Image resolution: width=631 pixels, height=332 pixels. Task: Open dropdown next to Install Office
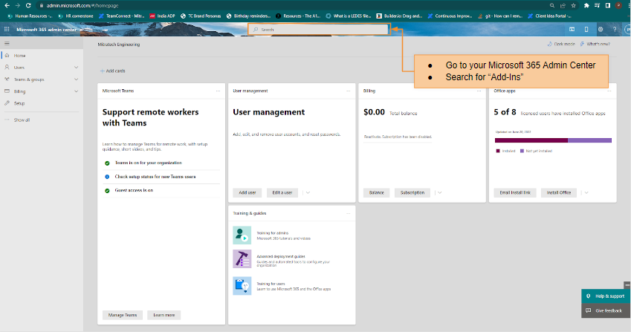click(x=586, y=192)
